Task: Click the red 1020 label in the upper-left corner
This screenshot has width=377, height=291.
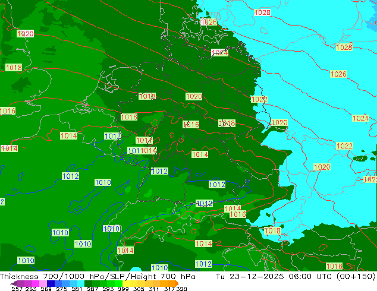Action: click(26, 34)
